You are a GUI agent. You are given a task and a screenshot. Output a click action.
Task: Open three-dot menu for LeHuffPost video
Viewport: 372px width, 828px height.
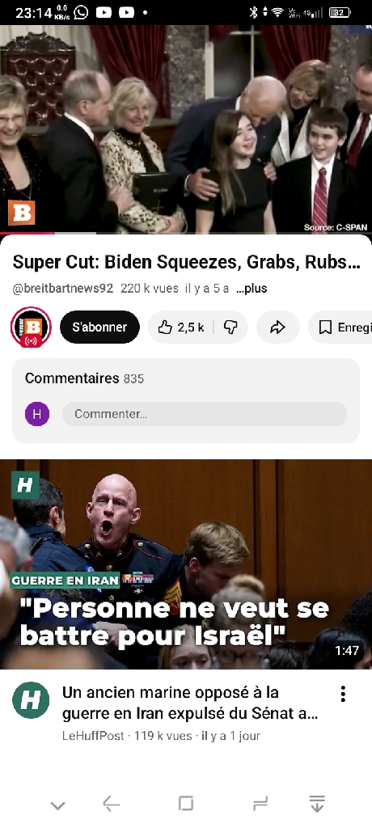pos(343,694)
